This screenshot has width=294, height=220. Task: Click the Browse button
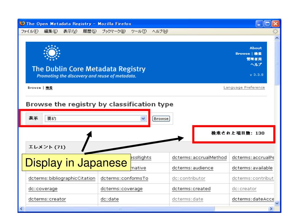tap(161, 119)
